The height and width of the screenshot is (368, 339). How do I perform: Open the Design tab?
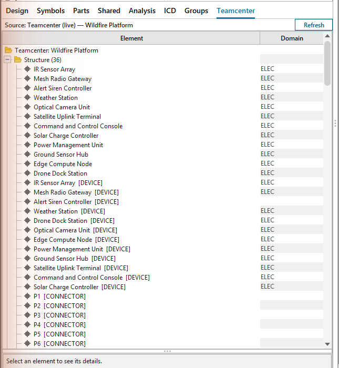(x=17, y=11)
